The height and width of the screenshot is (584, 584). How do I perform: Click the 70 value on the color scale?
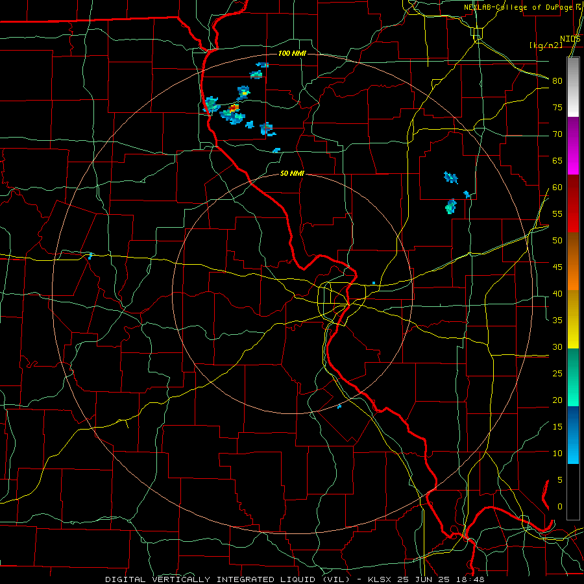pyautogui.click(x=557, y=134)
